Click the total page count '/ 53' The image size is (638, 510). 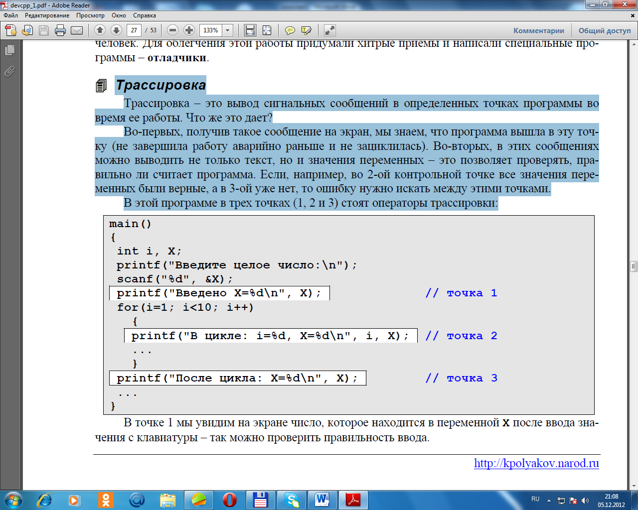[x=151, y=30]
